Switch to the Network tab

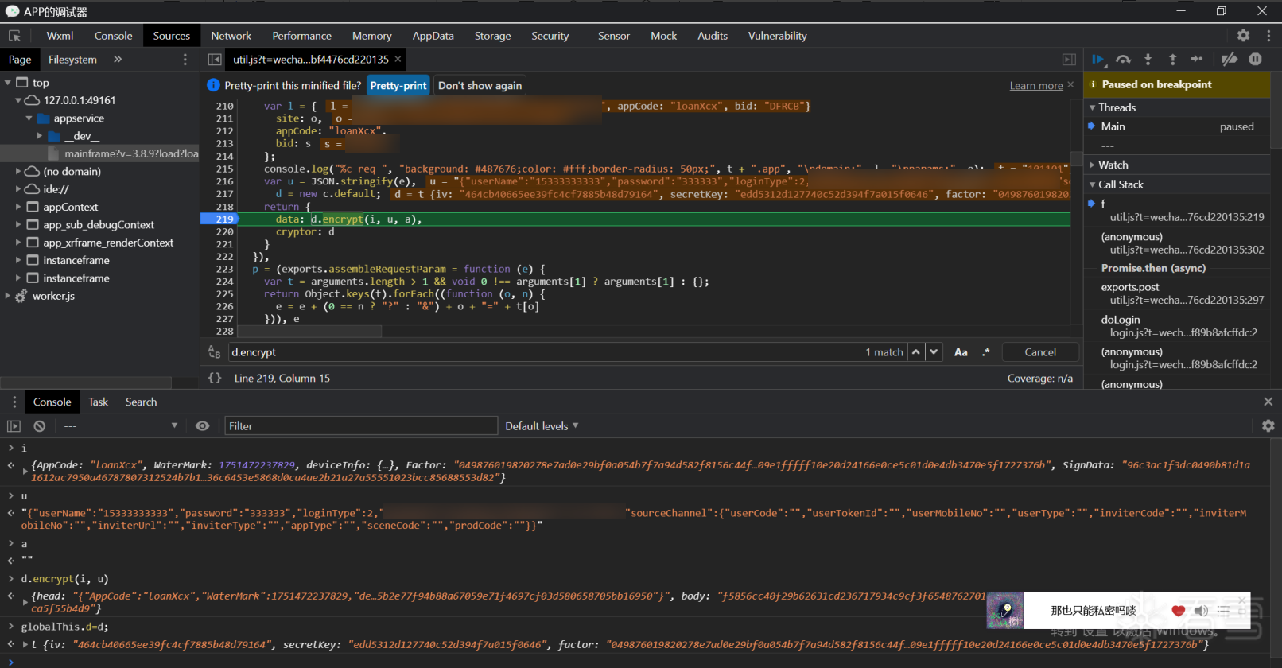point(231,36)
